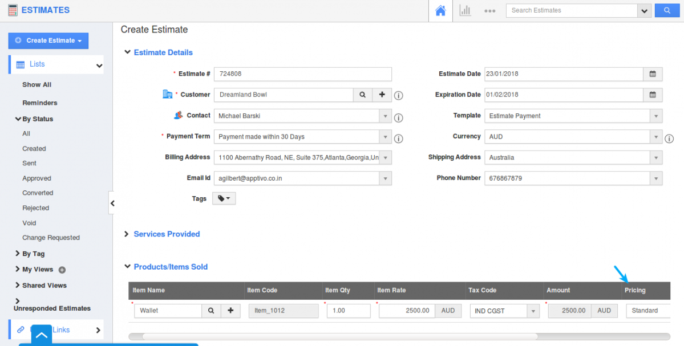The height and width of the screenshot is (346, 684).
Task: Expand the Services Provided section
Action: [127, 234]
